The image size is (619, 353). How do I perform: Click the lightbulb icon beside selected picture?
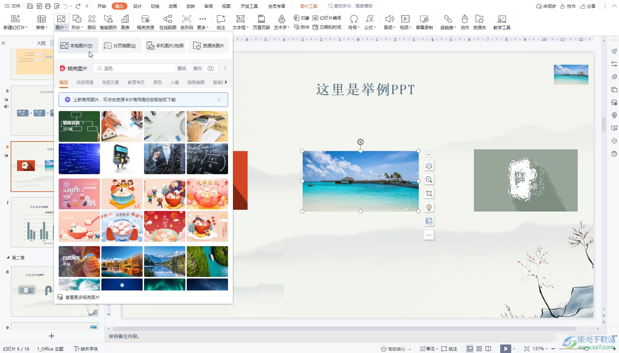point(429,207)
